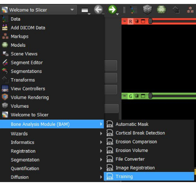Image resolution: width=196 pixels, height=186 pixels.
Task: Select Data in the module menu
Action: coord(52,19)
